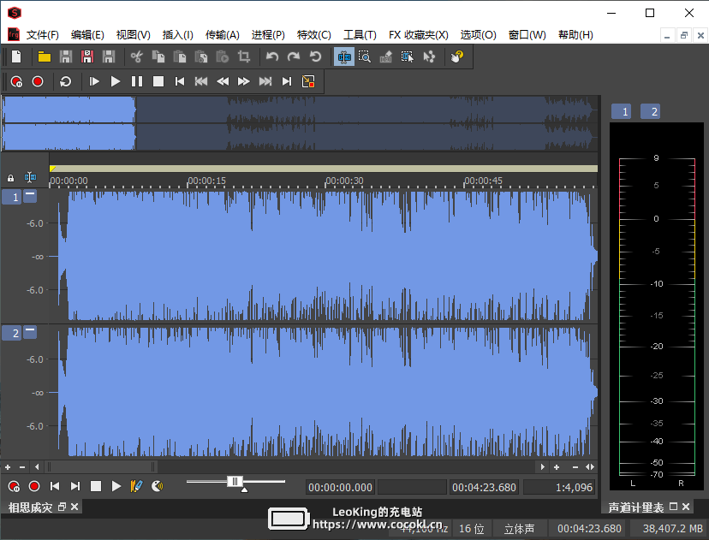The height and width of the screenshot is (540, 709).
Task: Redo the last undone action
Action: pos(294,56)
